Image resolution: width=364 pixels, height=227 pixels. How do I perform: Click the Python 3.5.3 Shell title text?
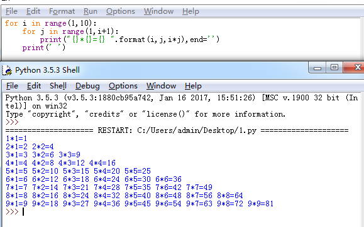coord(47,70)
